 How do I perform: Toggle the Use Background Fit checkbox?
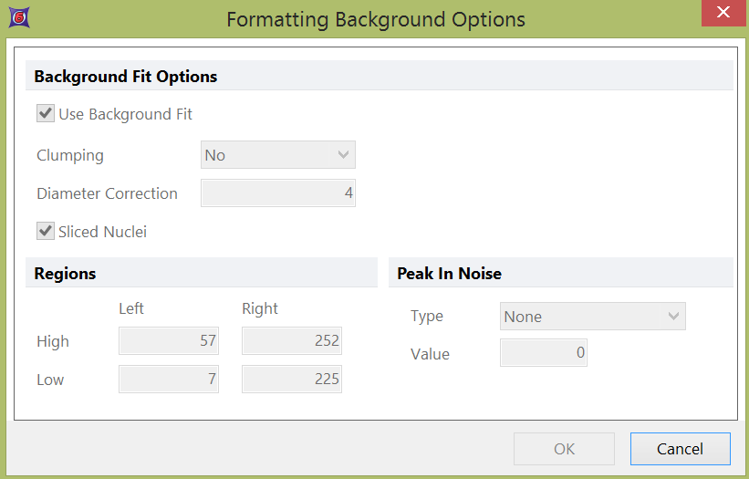[x=45, y=114]
